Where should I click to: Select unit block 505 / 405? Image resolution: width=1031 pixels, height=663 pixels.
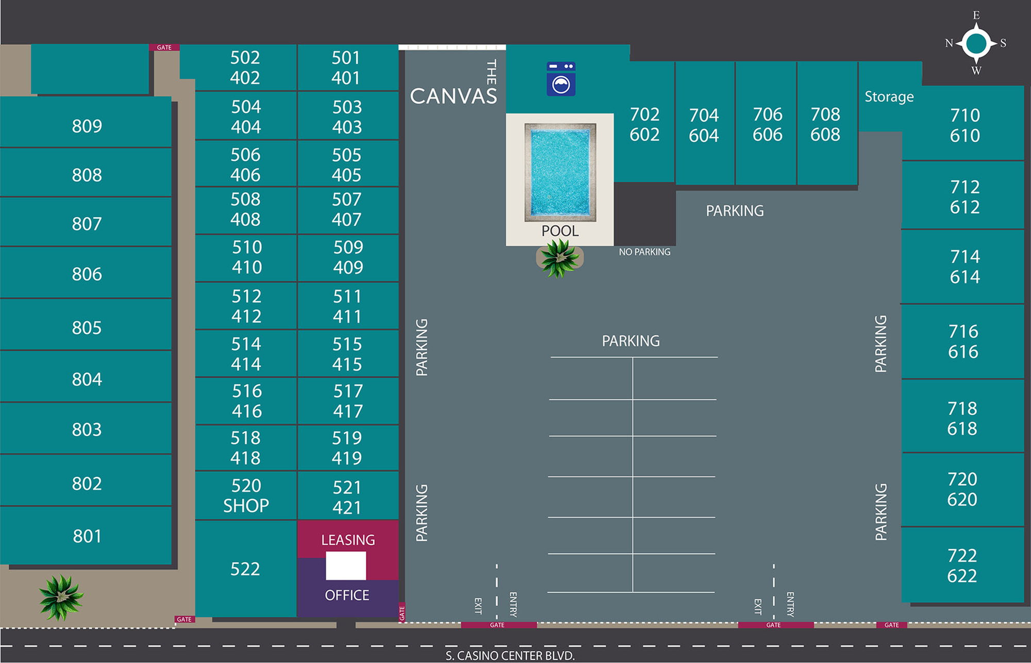tap(348, 164)
